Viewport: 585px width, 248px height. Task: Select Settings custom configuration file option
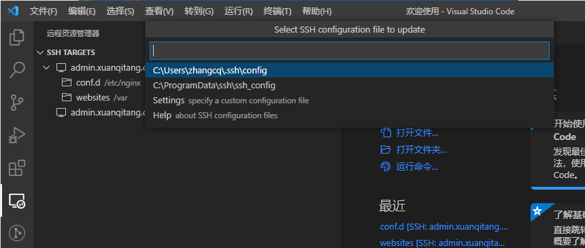[x=349, y=101]
